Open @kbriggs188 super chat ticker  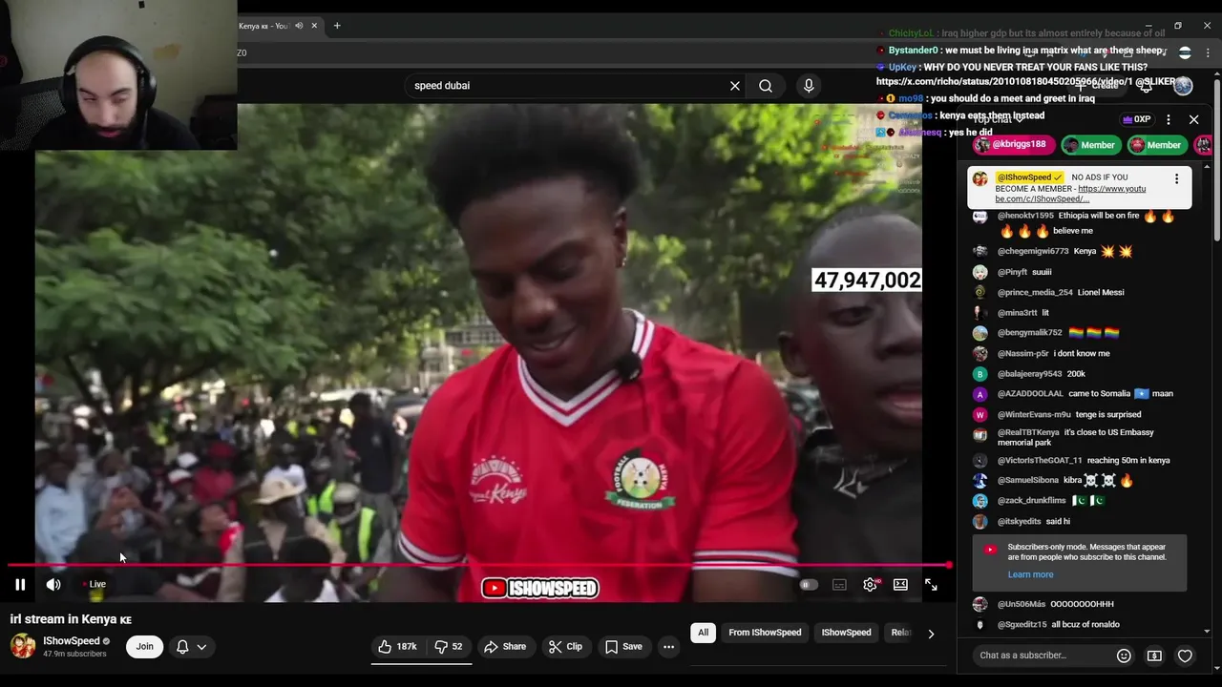coord(1012,145)
